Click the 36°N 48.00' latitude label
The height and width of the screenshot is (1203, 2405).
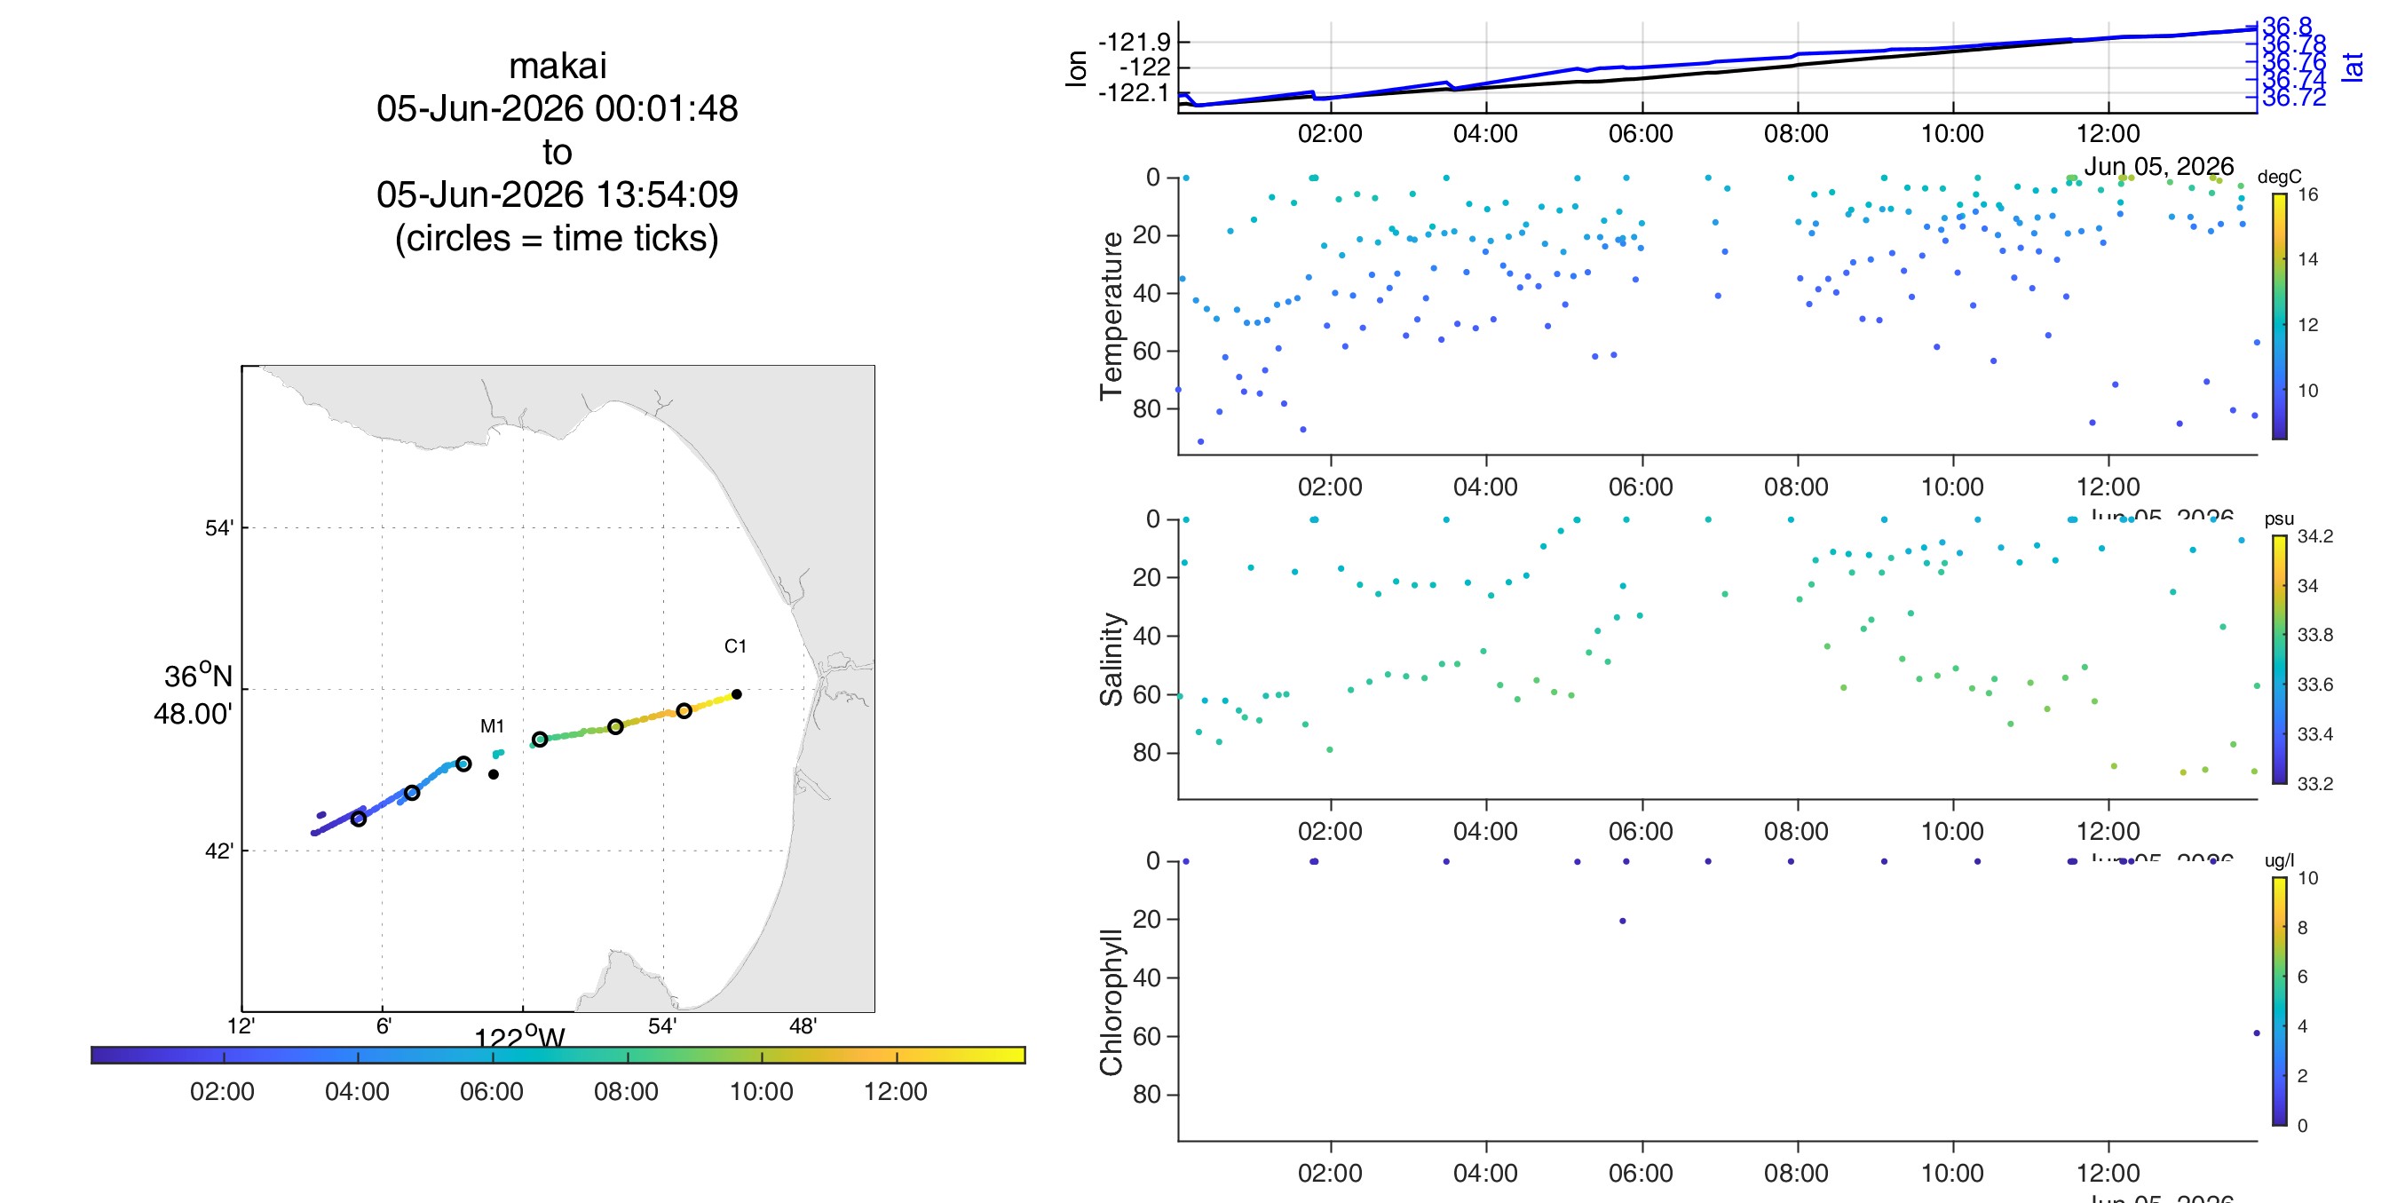click(194, 695)
